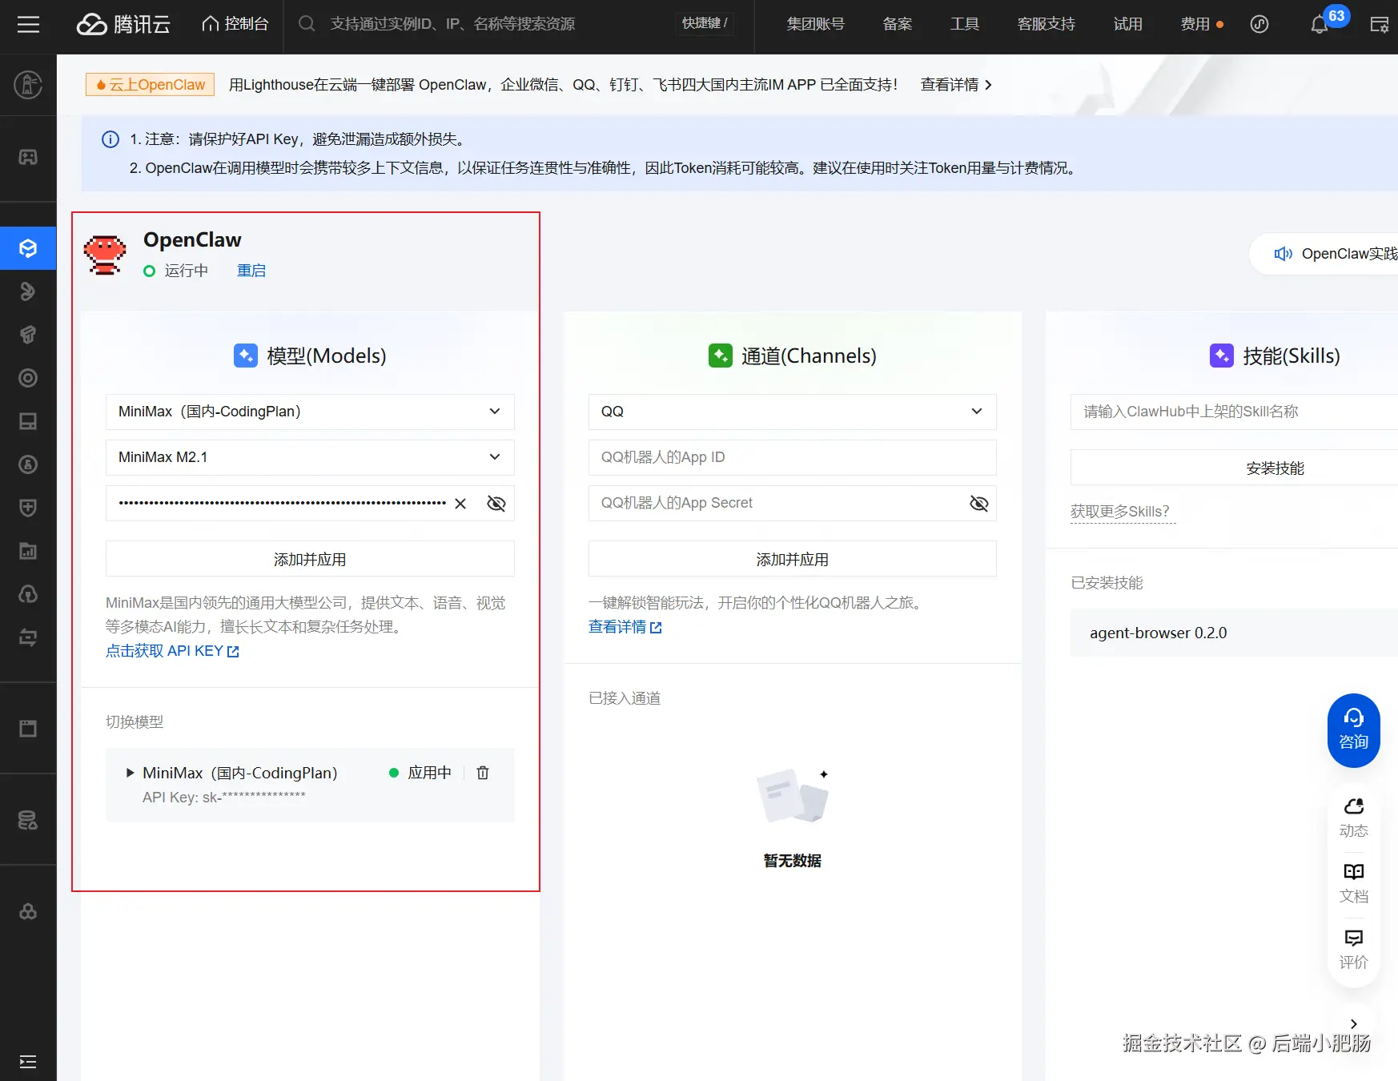The height and width of the screenshot is (1081, 1398).
Task: Expand the MiniMax（国内-CodingPlan）entry under 切换模型
Action: click(131, 773)
